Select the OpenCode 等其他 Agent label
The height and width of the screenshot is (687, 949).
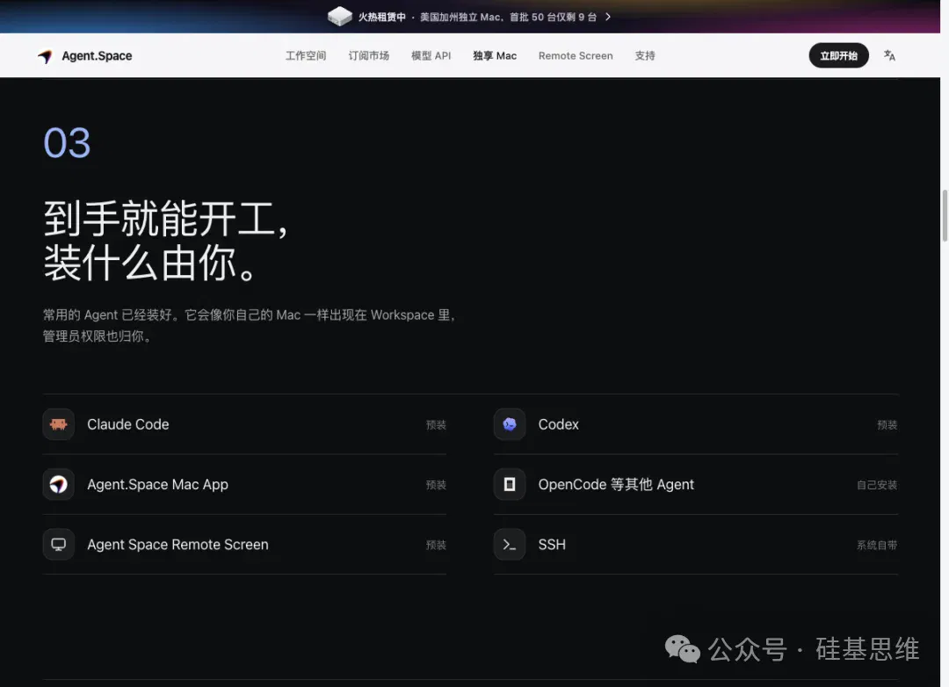[615, 484]
